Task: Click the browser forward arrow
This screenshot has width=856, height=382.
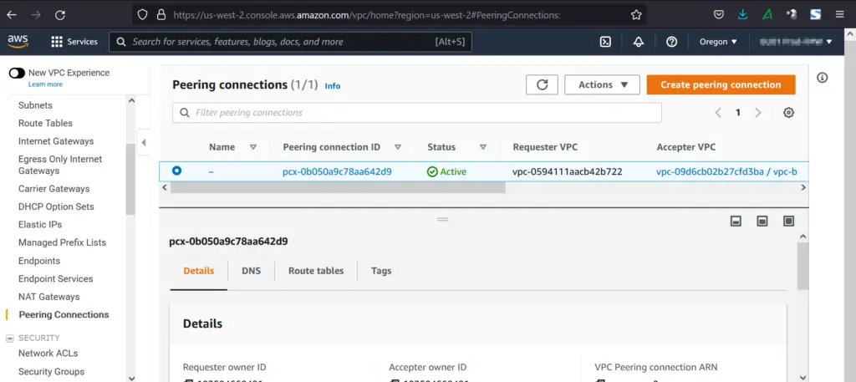Action: click(36, 15)
